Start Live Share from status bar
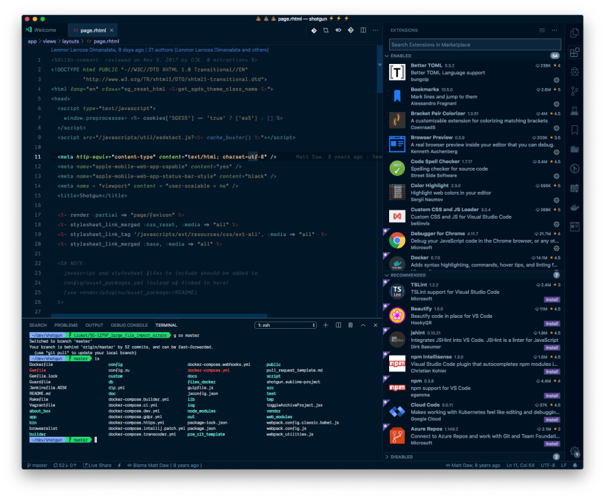Screen dimensions: 605x498 pyautogui.click(x=97, y=465)
